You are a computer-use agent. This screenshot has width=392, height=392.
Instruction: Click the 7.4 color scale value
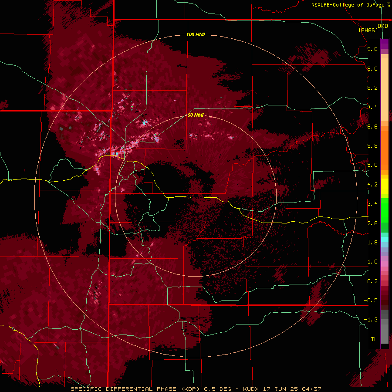[372, 107]
